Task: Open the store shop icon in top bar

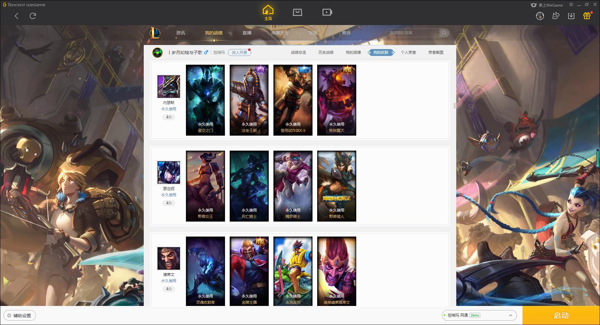Action: pos(297,12)
